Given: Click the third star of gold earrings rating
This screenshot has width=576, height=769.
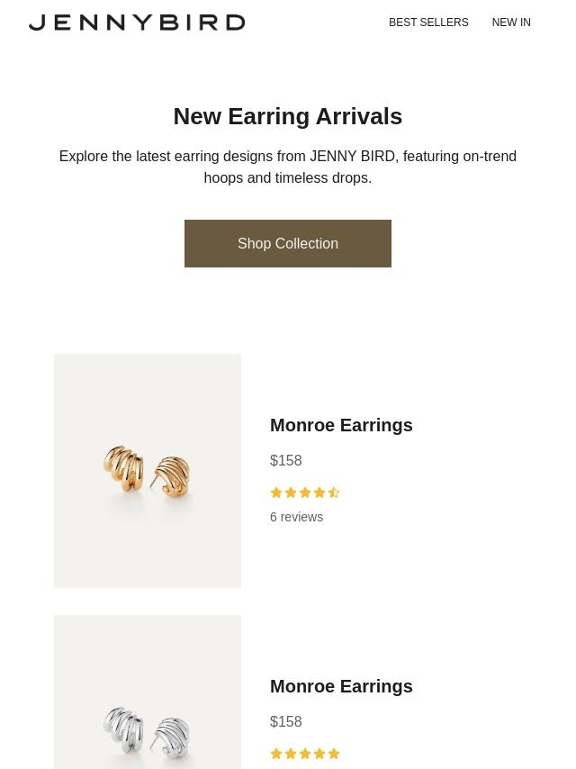Looking at the screenshot, I should 305,493.
